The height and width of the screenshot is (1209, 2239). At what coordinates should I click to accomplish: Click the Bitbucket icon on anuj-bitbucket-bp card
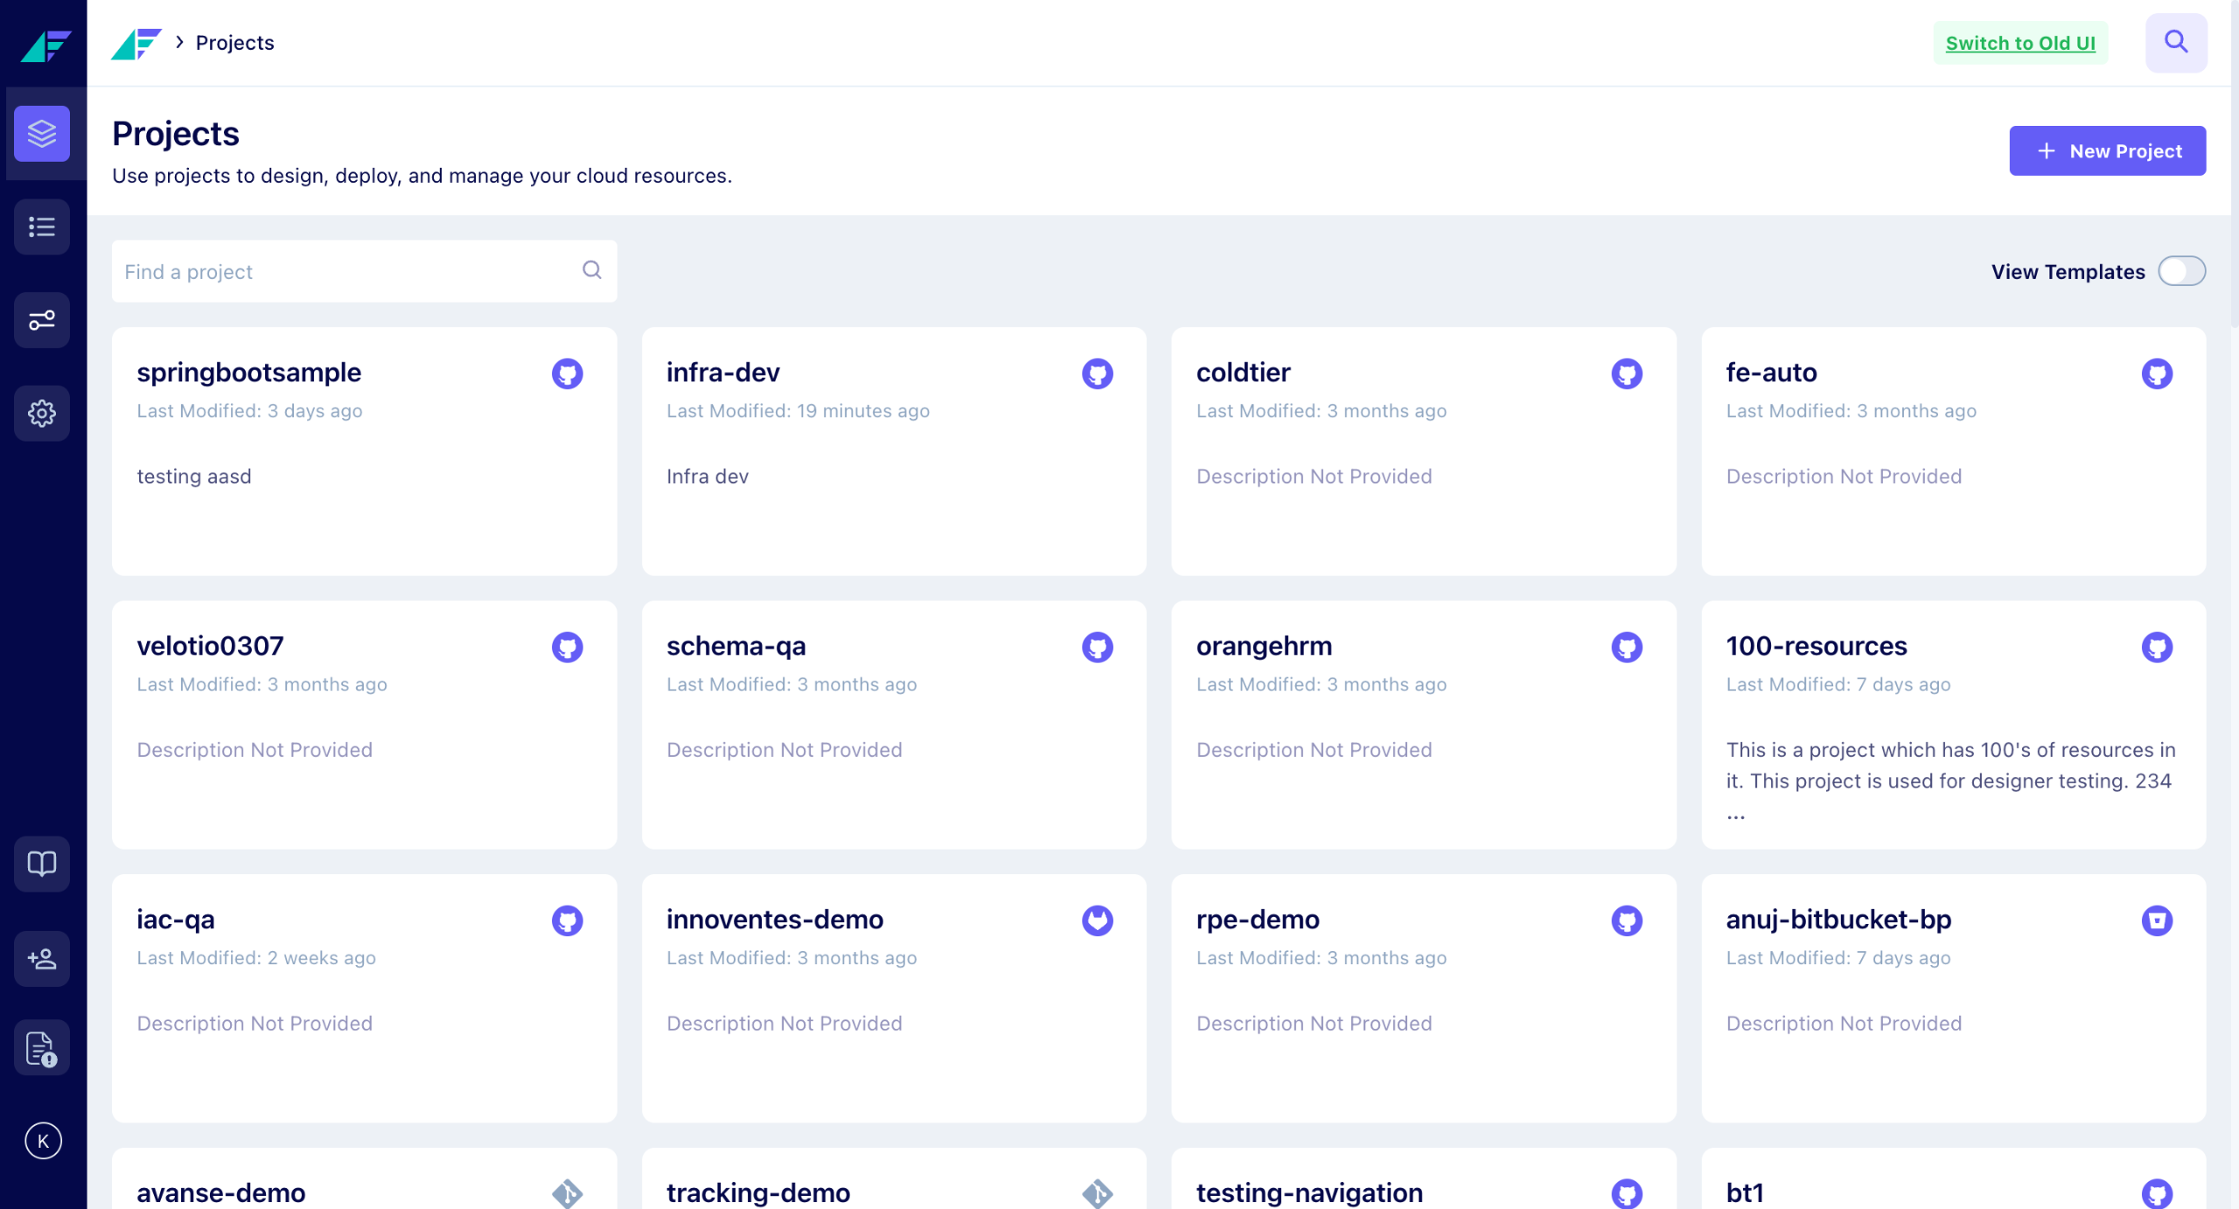(x=2157, y=921)
